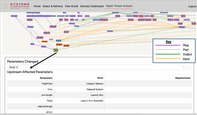
Task: Log out using the Logout link
Action: (192, 6)
